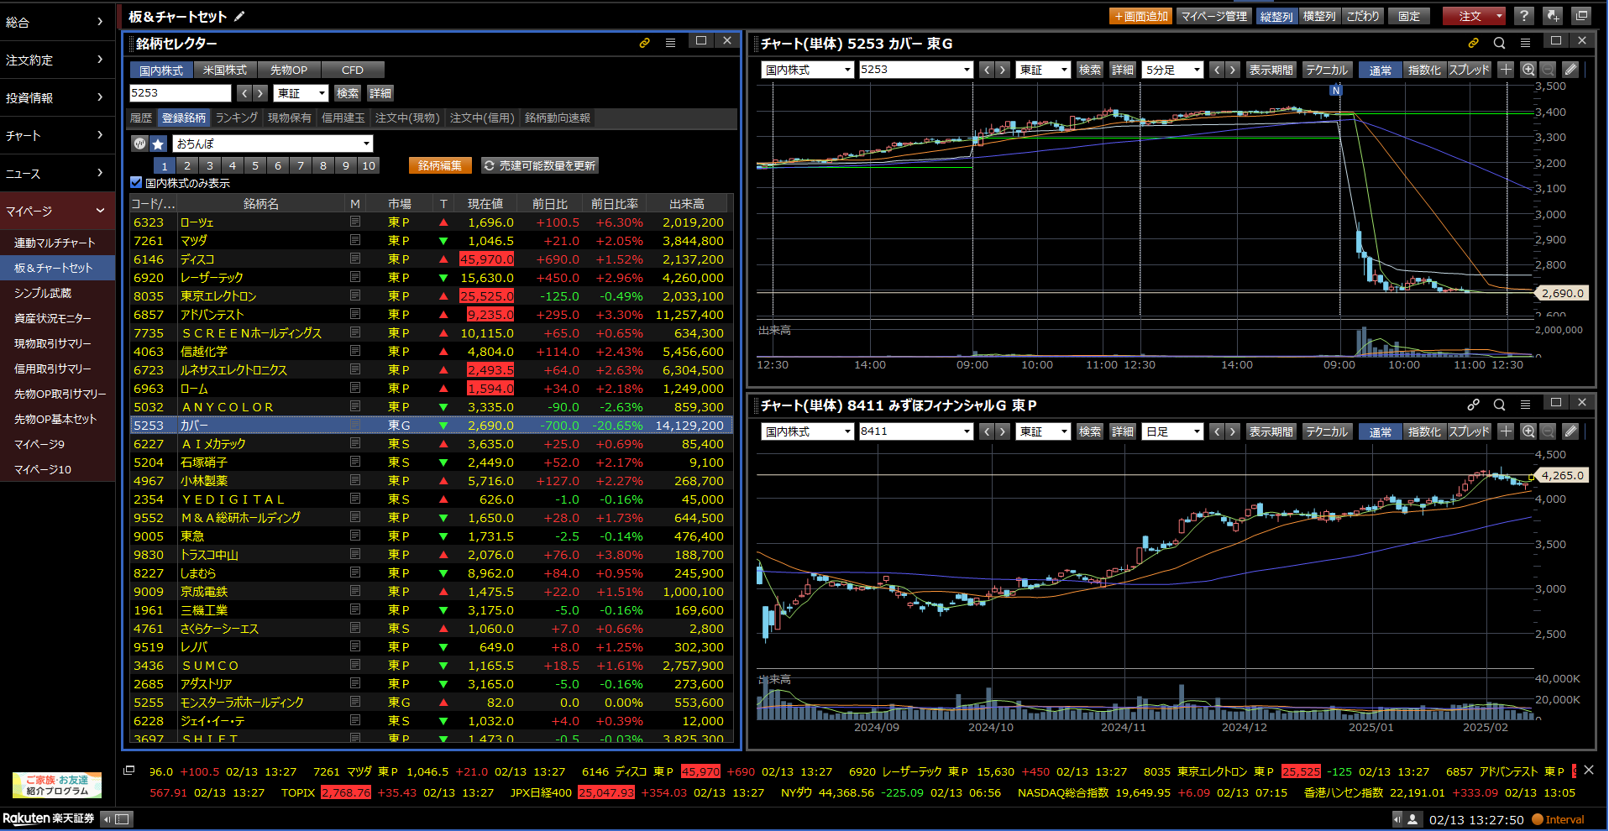Enable スプレッド mode in the 5253 chart
The image size is (1609, 831).
click(1469, 70)
